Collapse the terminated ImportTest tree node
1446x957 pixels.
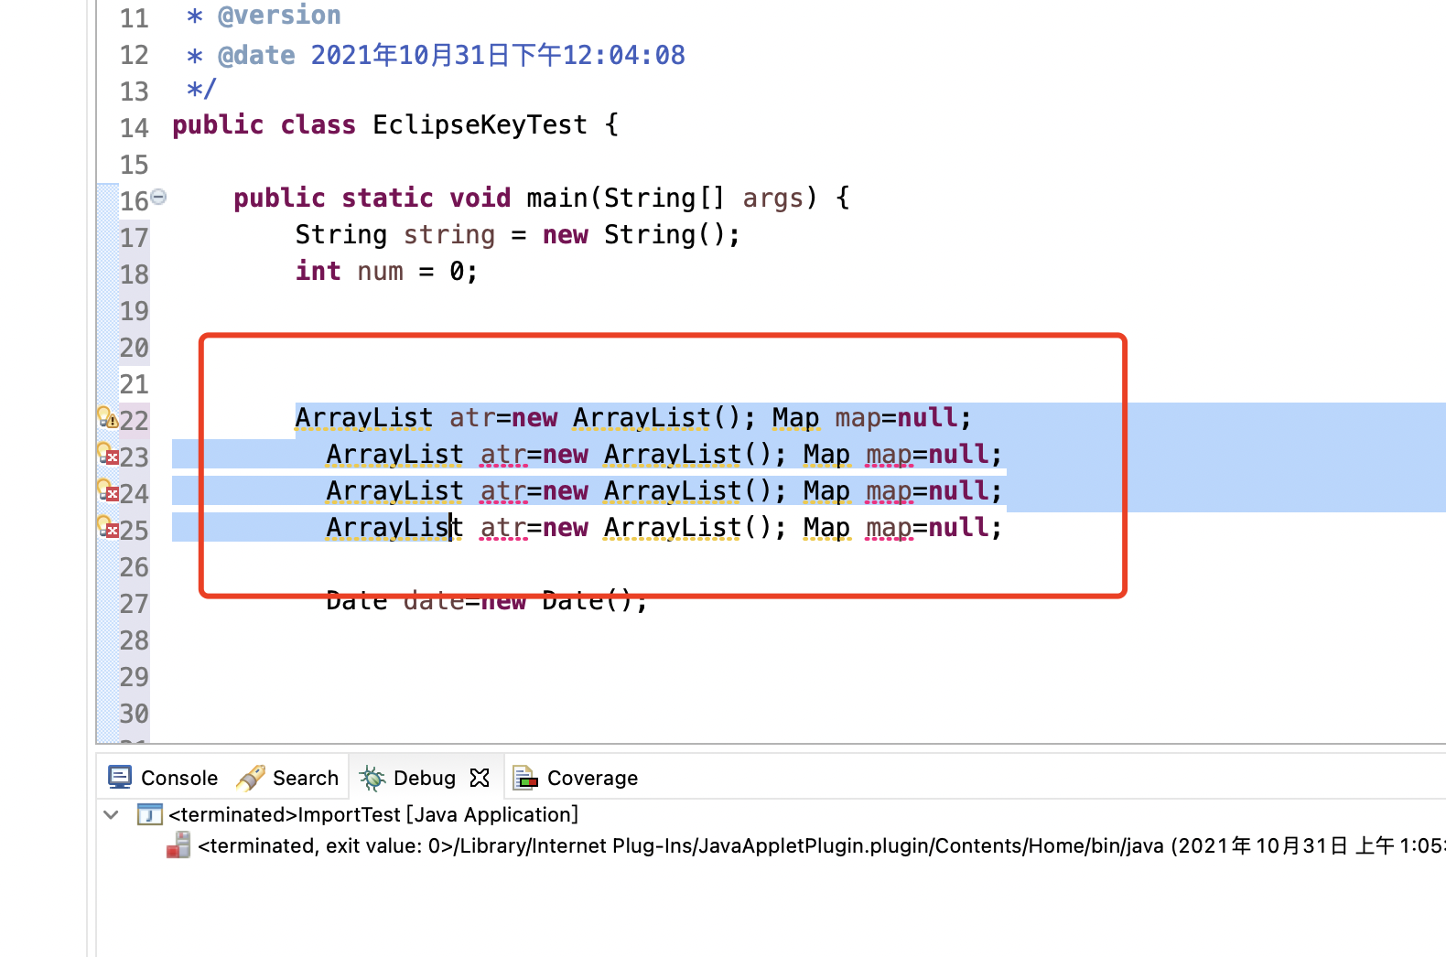coord(112,814)
